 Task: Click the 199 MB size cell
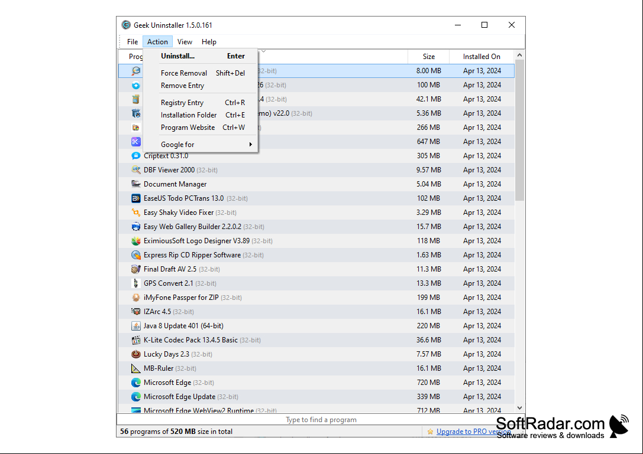point(428,297)
